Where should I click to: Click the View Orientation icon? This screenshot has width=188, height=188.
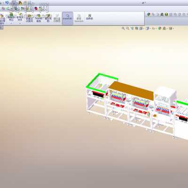[141, 28]
